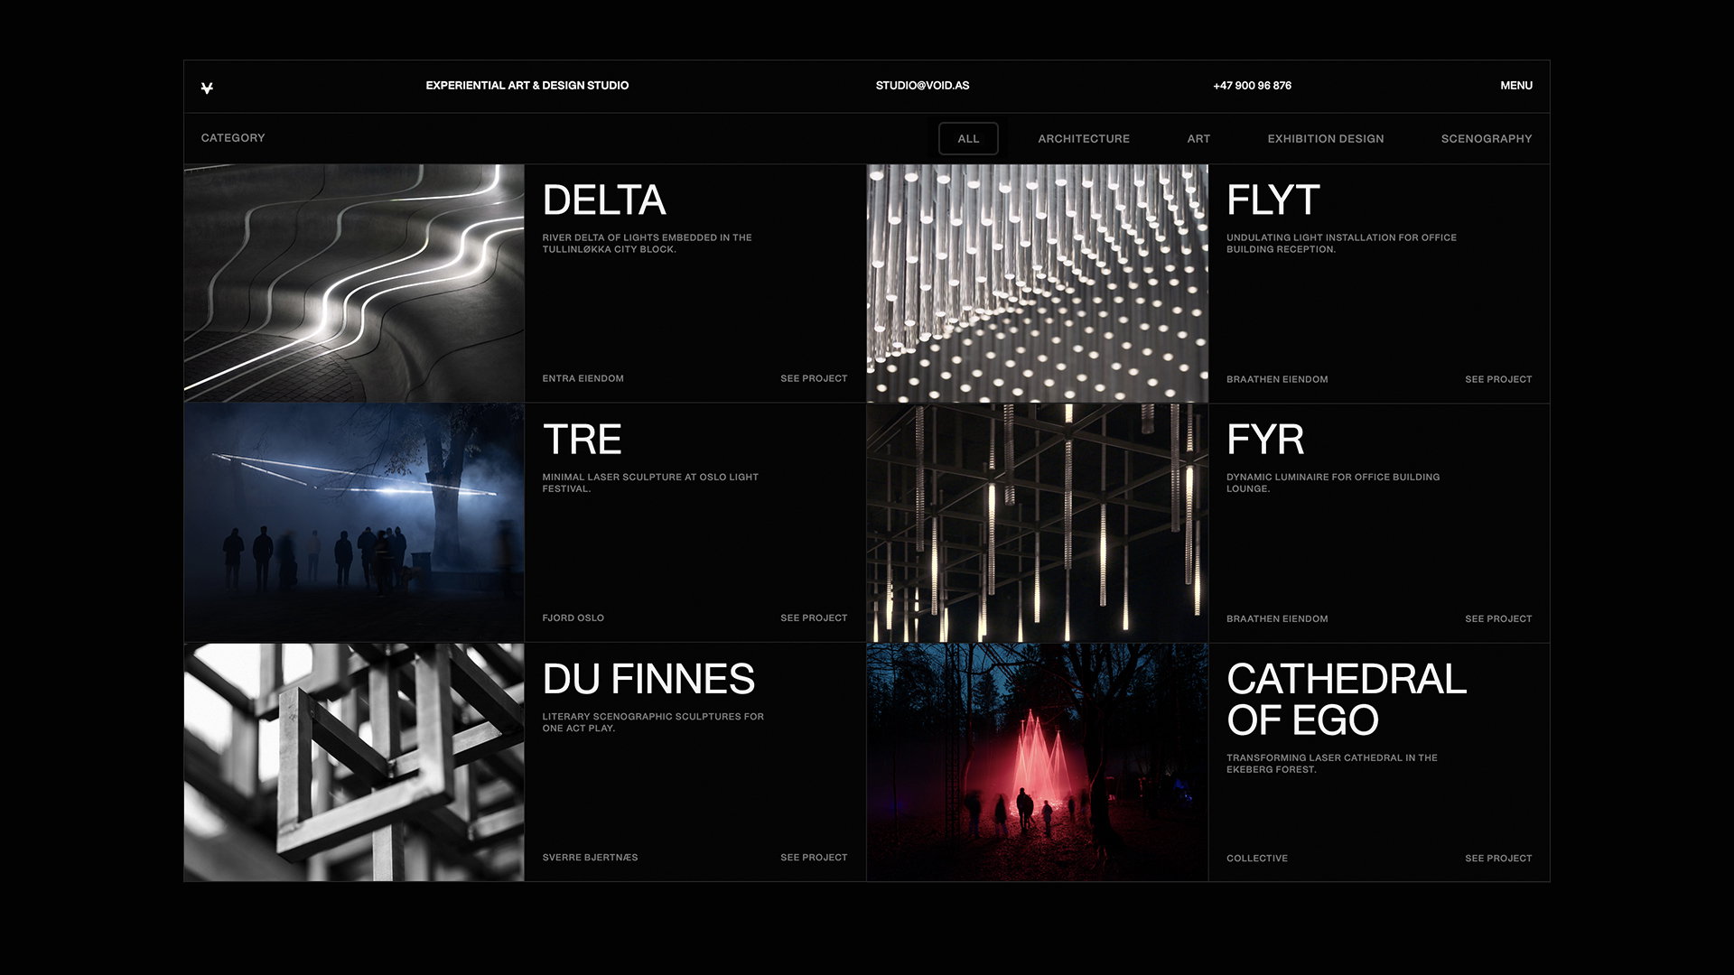This screenshot has width=1734, height=975.
Task: Open the Tre laser sculpture thumbnail
Action: (x=354, y=523)
